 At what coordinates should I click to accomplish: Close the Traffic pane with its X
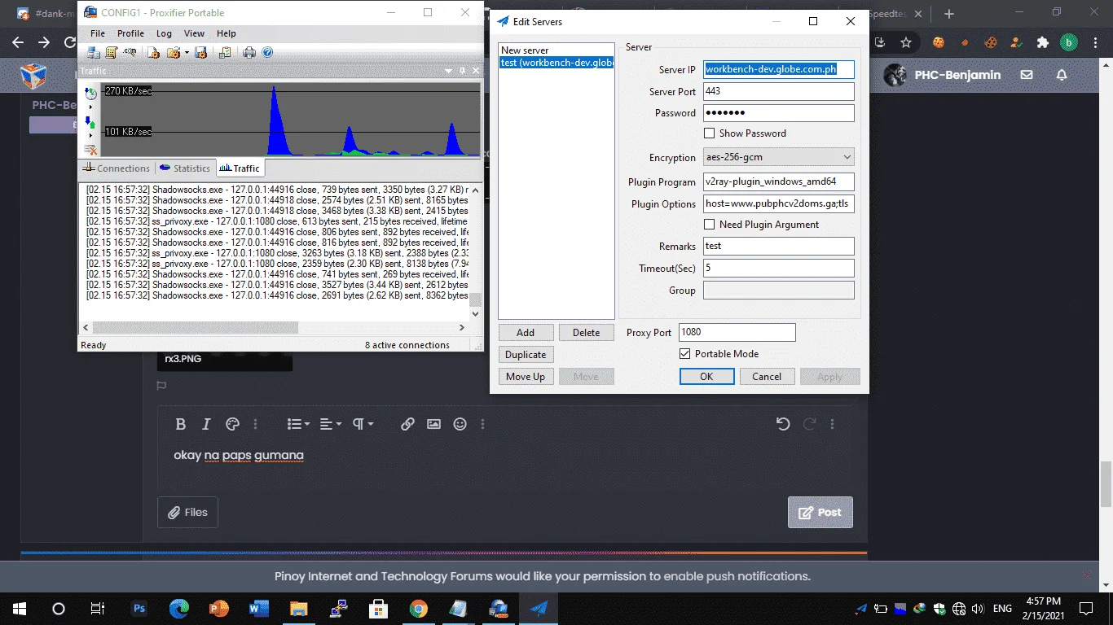[476, 72]
